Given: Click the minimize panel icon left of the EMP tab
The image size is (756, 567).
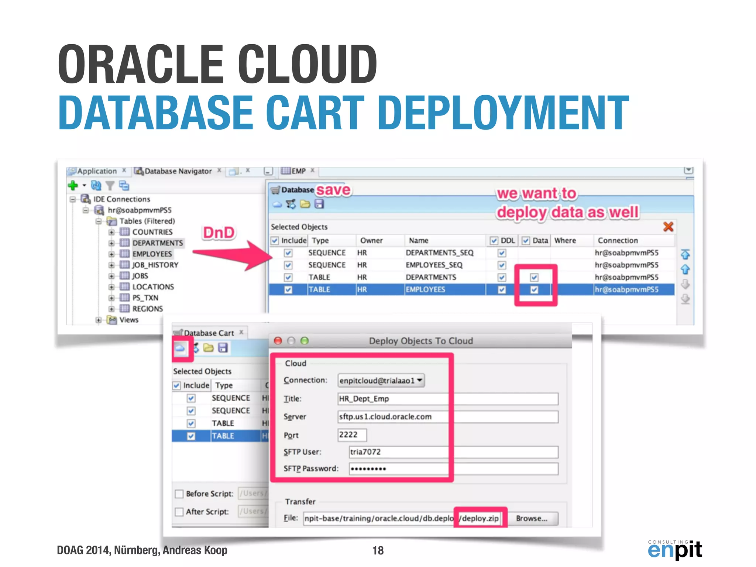Looking at the screenshot, I should [268, 171].
